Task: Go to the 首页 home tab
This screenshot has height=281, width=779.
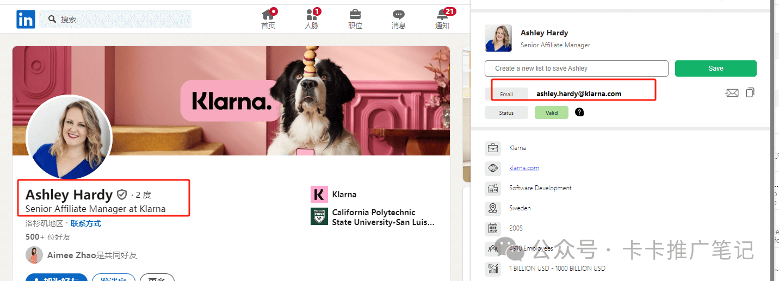Action: click(x=268, y=19)
